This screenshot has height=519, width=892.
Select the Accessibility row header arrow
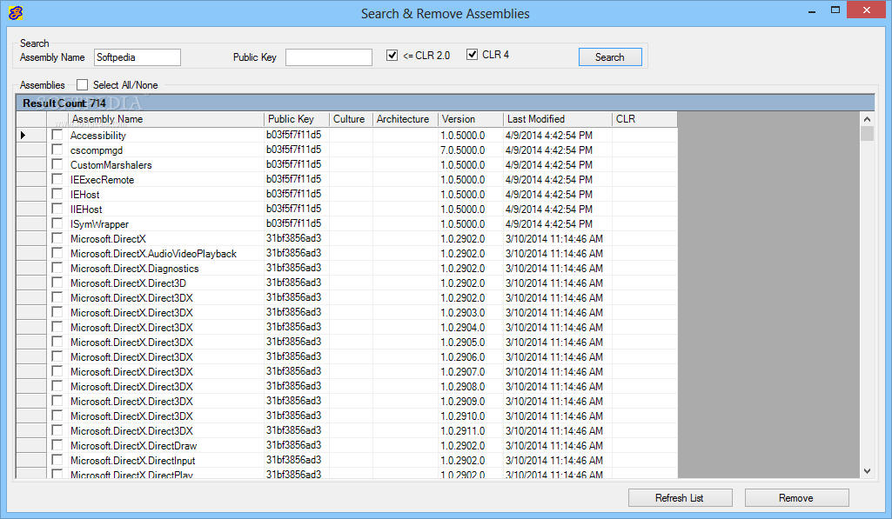(31, 135)
